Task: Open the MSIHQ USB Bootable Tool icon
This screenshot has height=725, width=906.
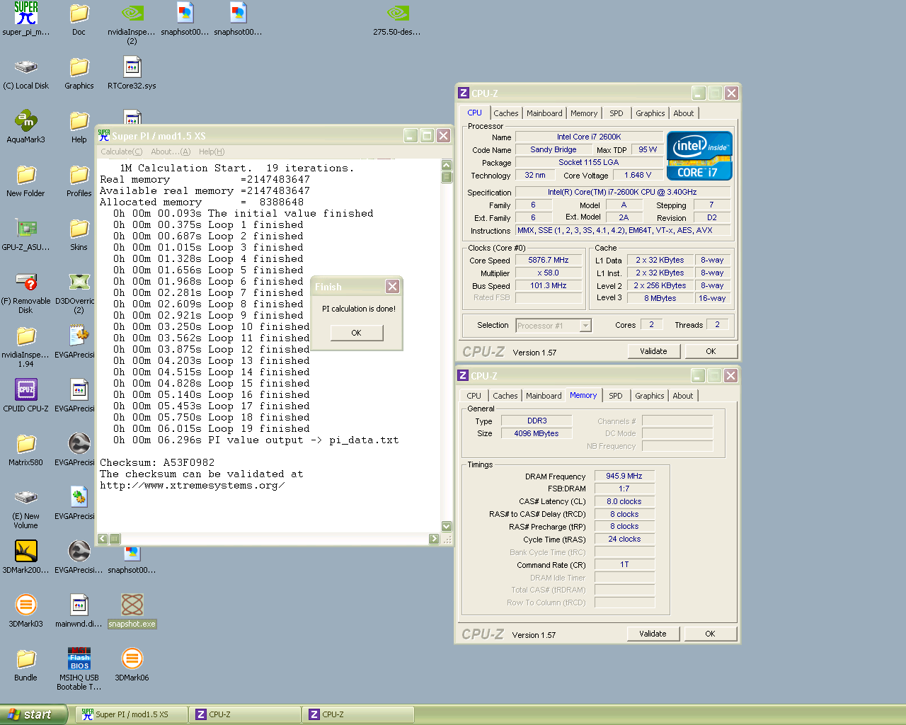Action: coord(79,659)
